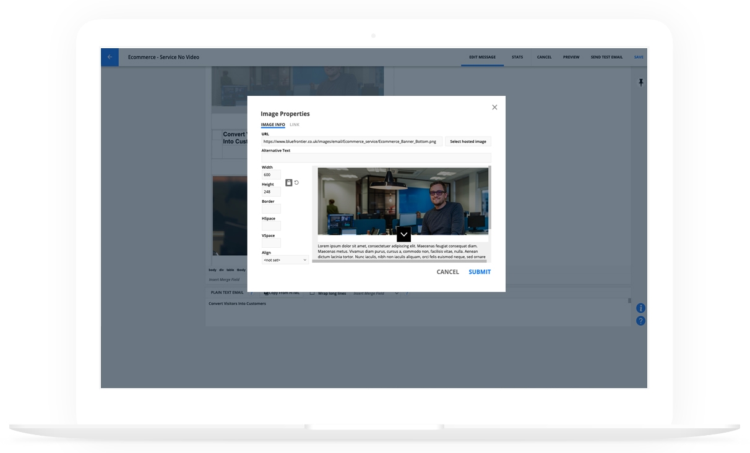This screenshot has width=750, height=453.
Task: Click the help icon next to PLAIN TEXT EMAIL
Action: click(251, 293)
